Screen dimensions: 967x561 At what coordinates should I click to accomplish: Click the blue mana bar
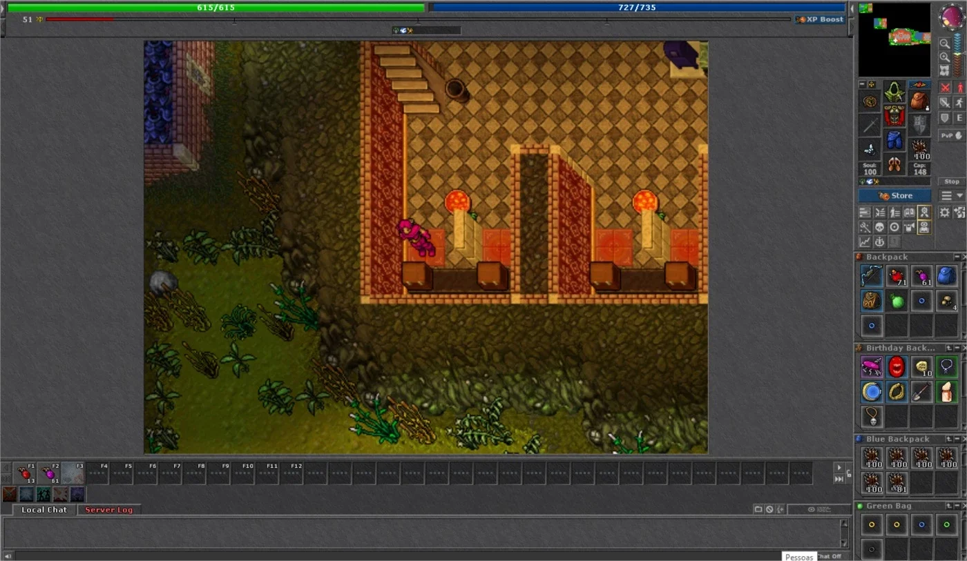pyautogui.click(x=637, y=8)
